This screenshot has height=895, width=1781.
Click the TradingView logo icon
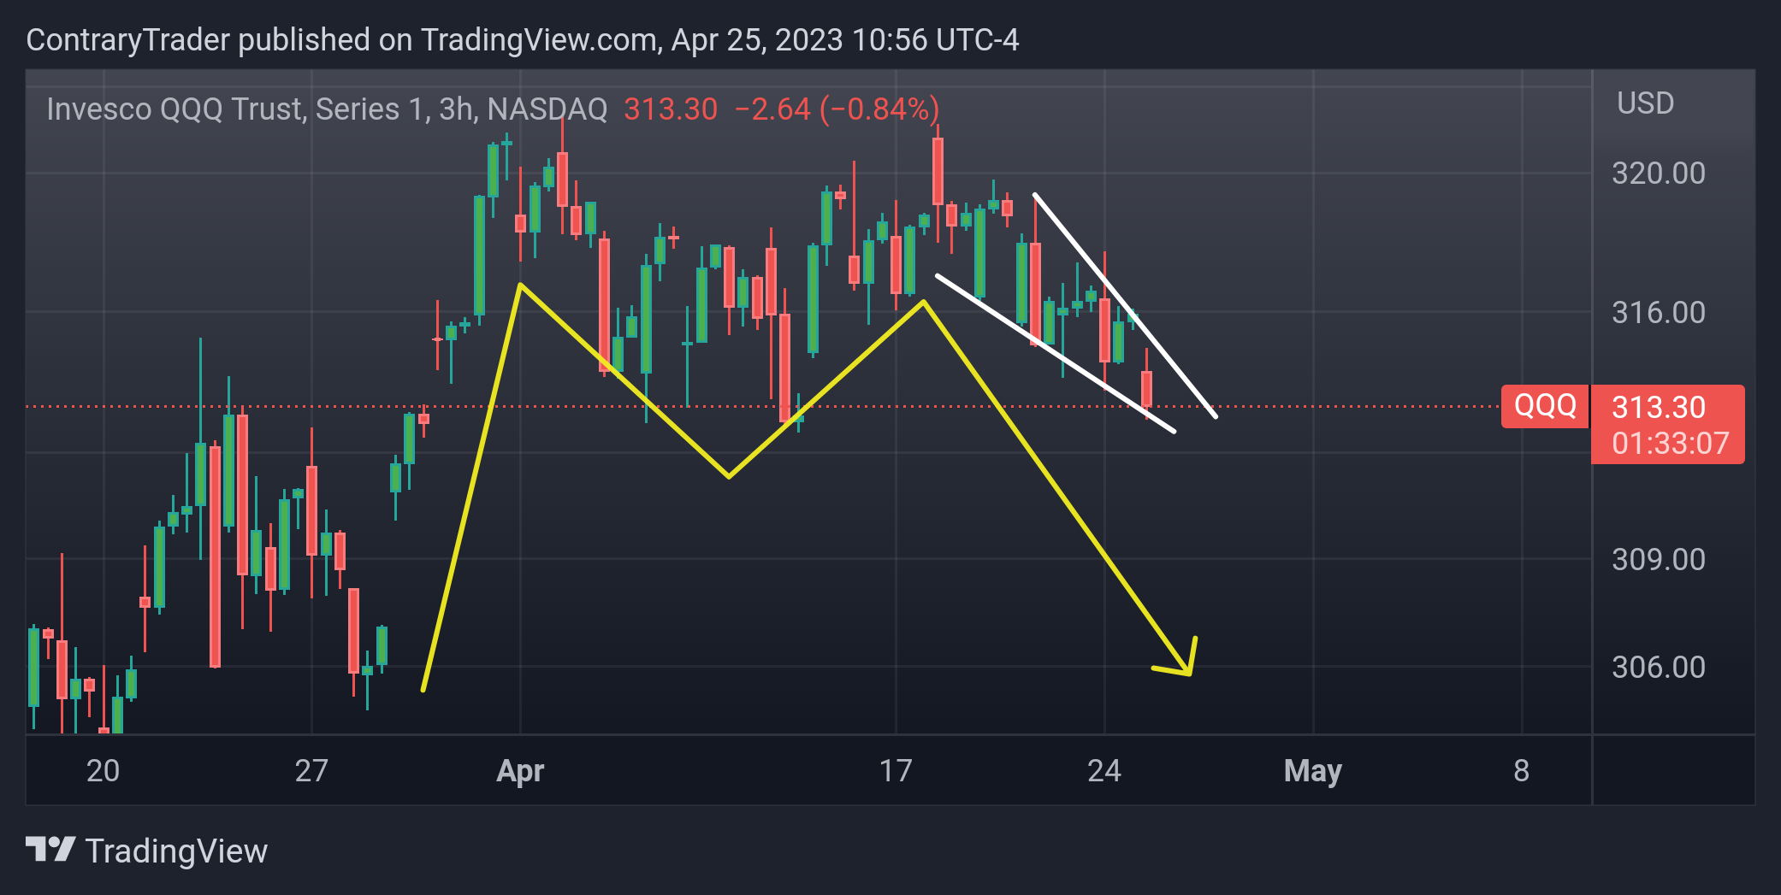click(50, 850)
